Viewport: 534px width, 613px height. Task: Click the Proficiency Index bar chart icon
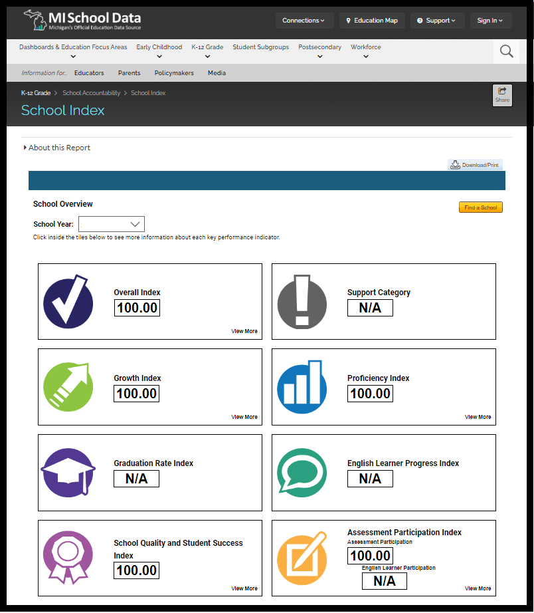click(x=302, y=387)
